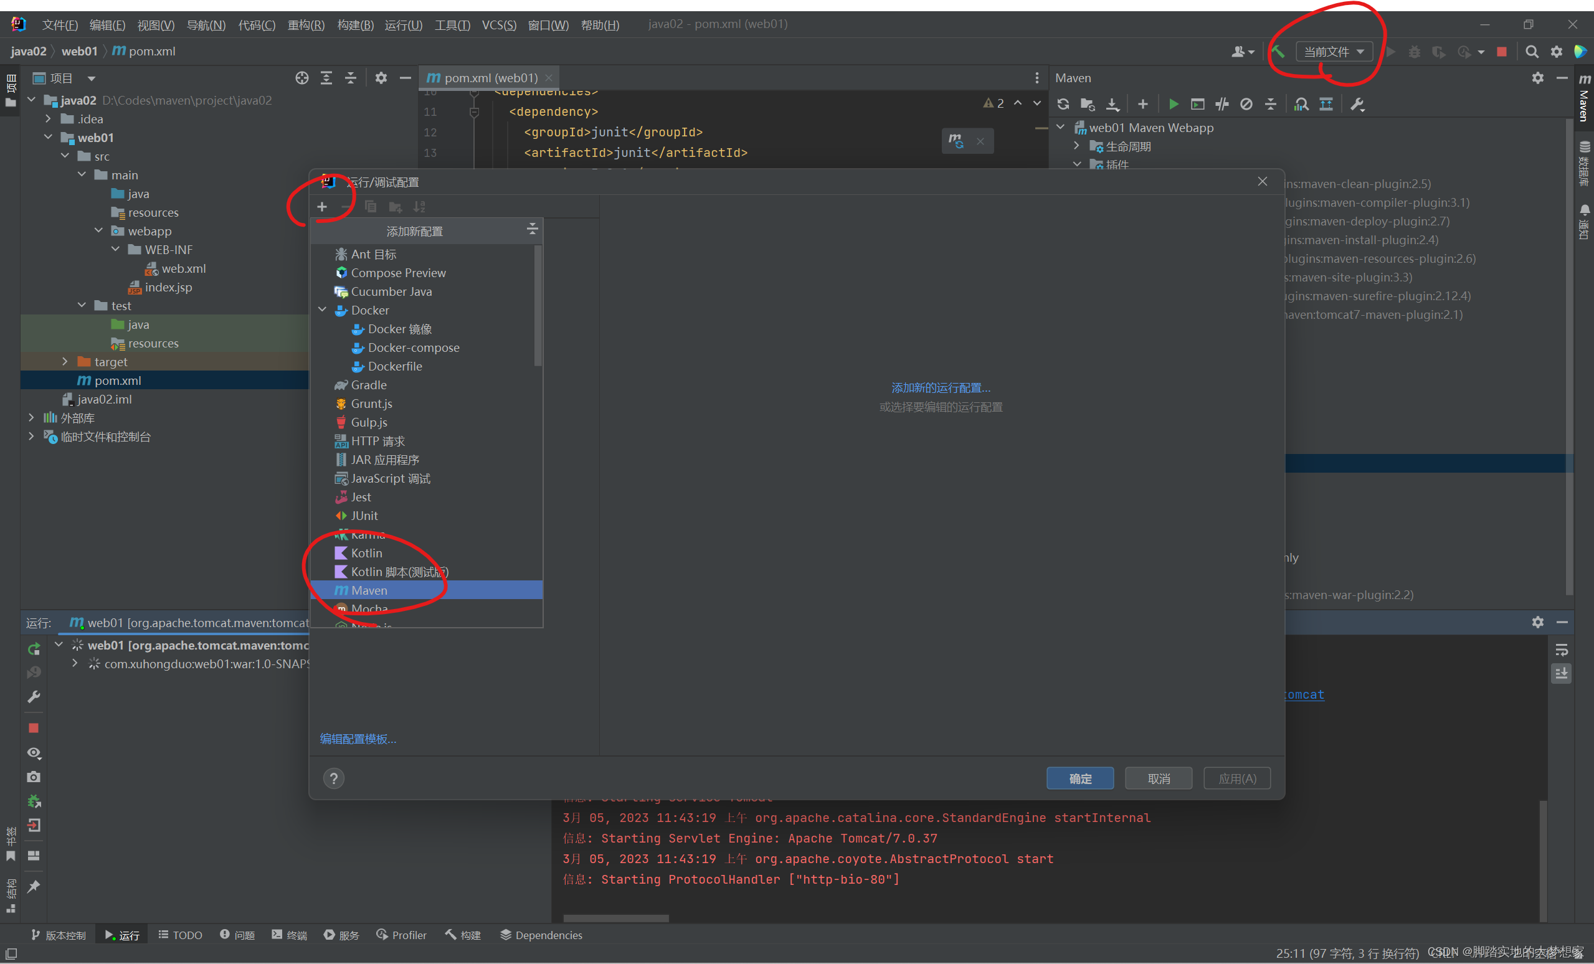Viewport: 1594px width, 964px height.
Task: Toggle Maven skip tests mode icon
Action: [1246, 104]
